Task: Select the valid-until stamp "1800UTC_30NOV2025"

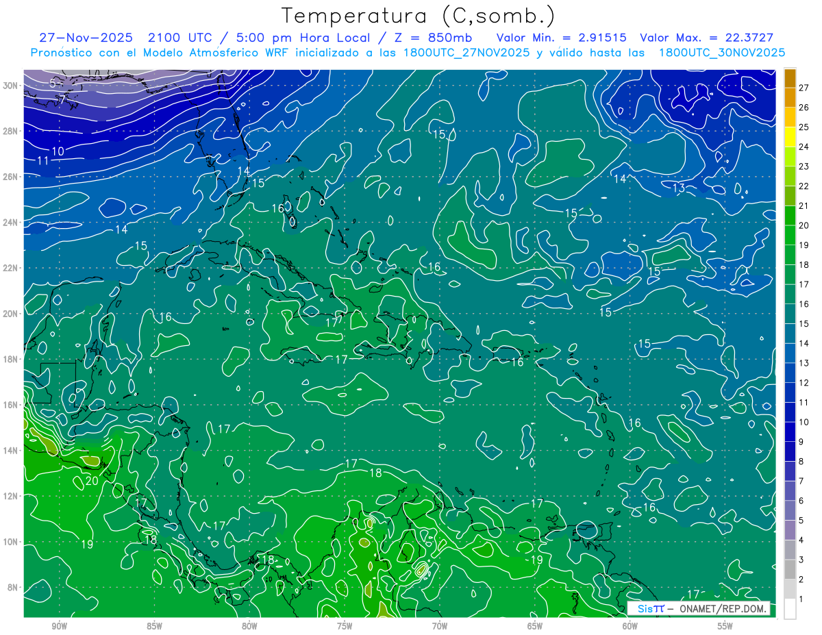Action: tap(722, 53)
